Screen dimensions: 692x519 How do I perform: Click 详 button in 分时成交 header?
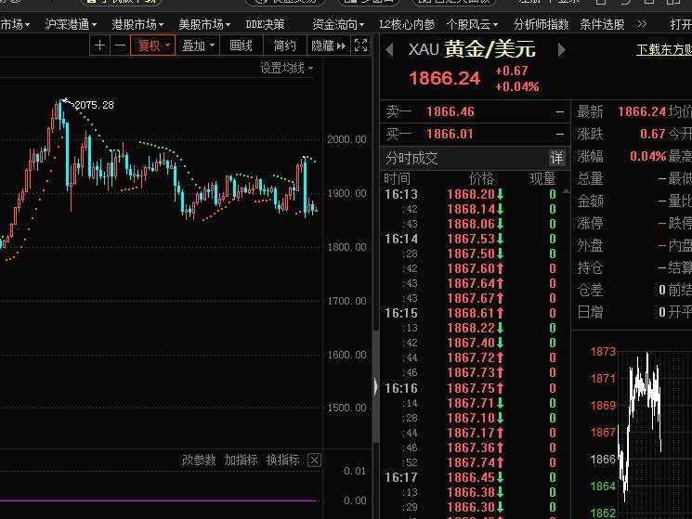coord(557,158)
